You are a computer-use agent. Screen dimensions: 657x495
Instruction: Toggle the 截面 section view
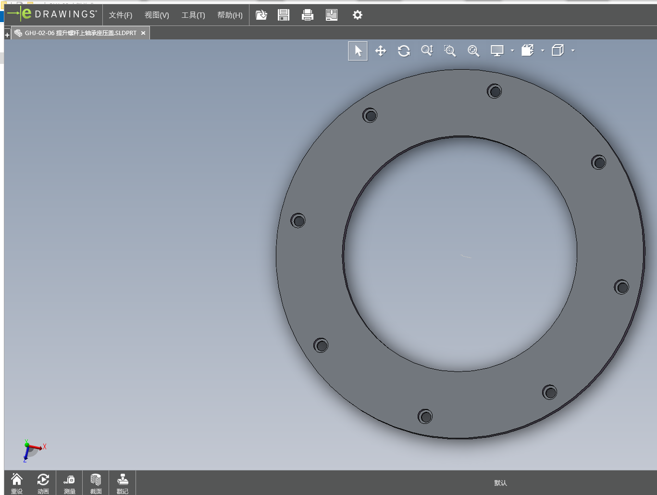pyautogui.click(x=96, y=483)
